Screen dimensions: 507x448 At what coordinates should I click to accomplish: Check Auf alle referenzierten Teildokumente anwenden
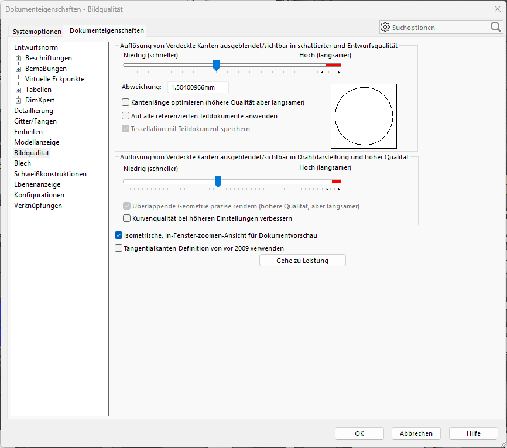pos(125,116)
